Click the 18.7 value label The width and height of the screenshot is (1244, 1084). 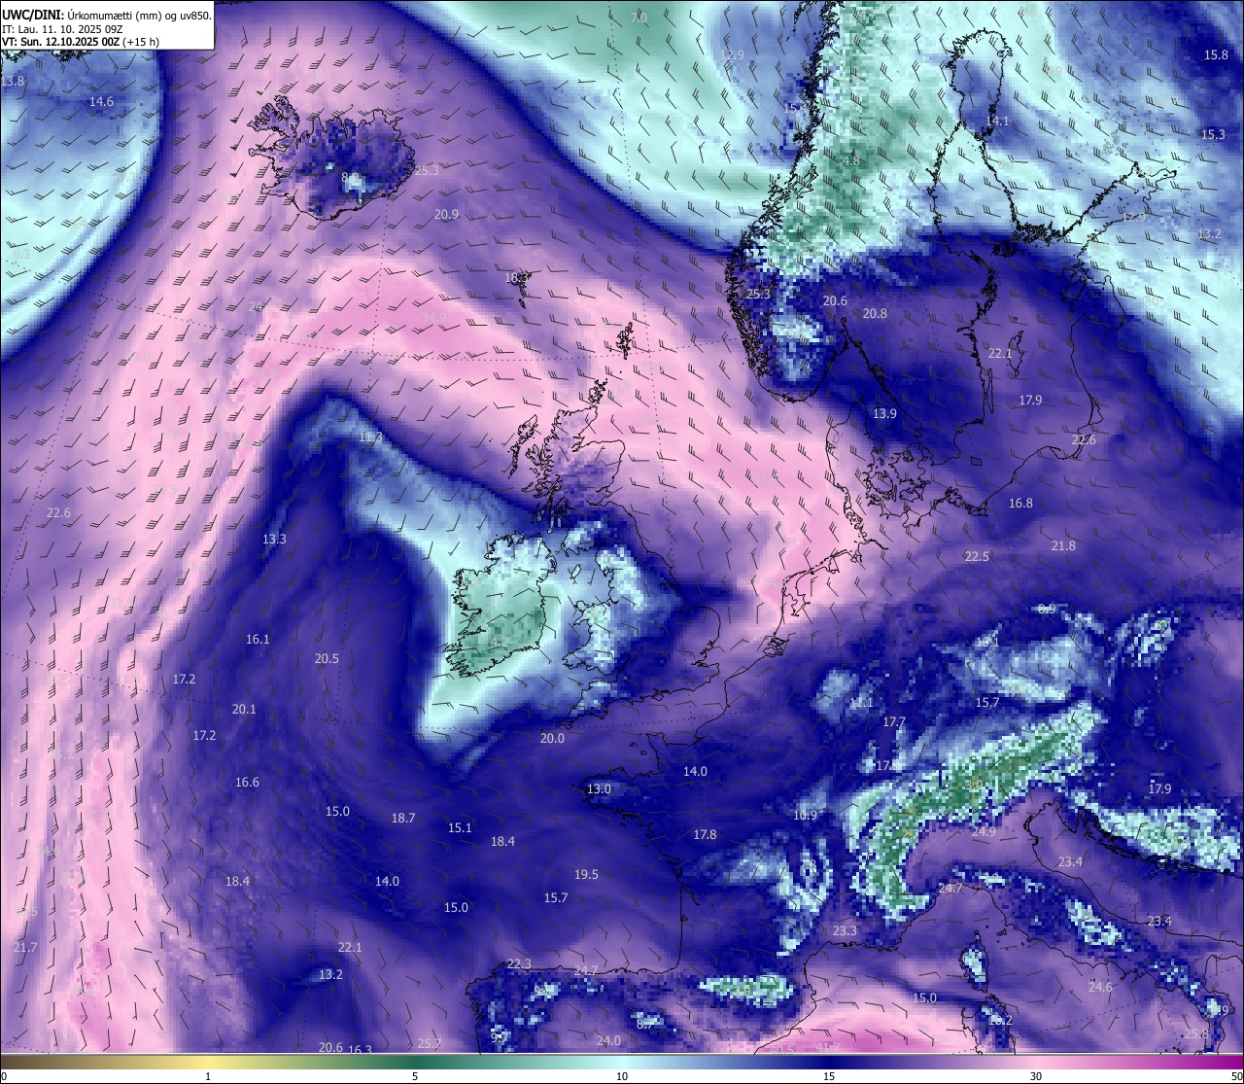[403, 819]
